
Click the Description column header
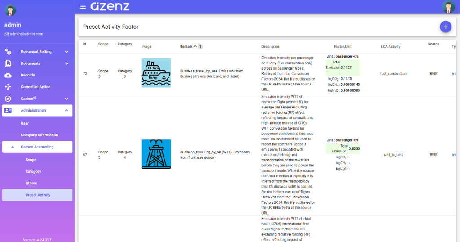coord(270,47)
